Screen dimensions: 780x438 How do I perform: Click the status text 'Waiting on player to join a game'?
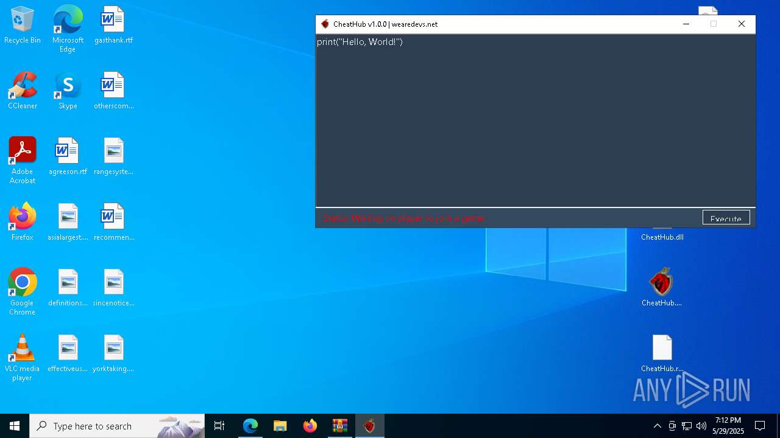pos(418,218)
